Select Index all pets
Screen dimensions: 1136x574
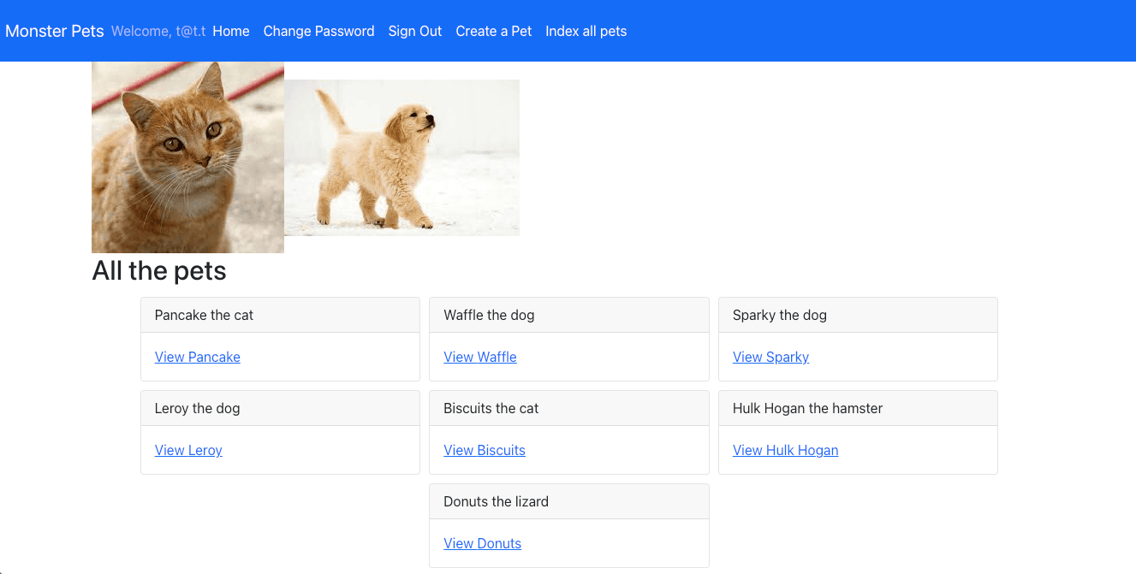tap(586, 31)
